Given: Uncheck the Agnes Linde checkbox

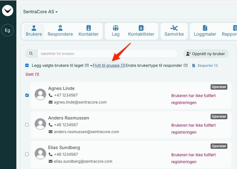Looking at the screenshot, I should pos(27,95).
